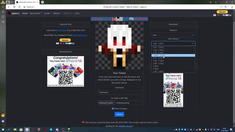Select pack version 1.18 - 1.18.2
This screenshot has width=235, height=132.
point(173,61)
